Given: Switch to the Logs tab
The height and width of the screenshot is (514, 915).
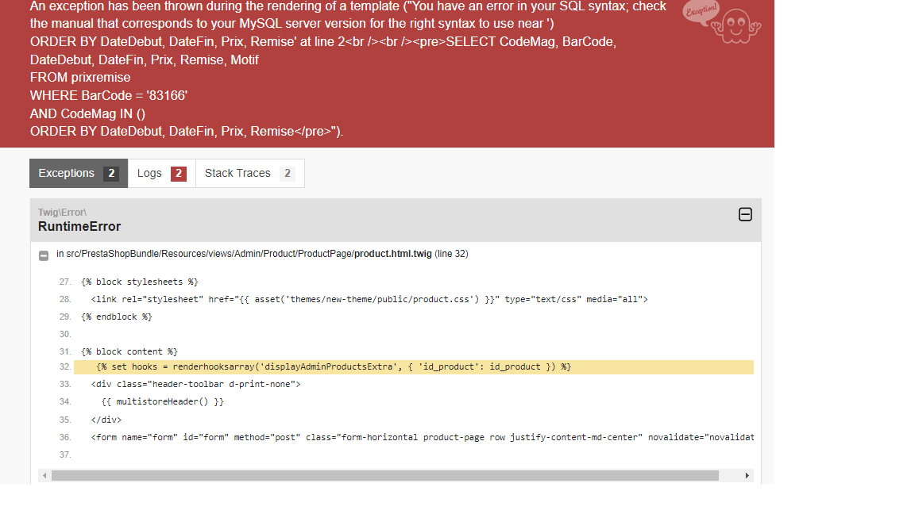Looking at the screenshot, I should pyautogui.click(x=162, y=173).
